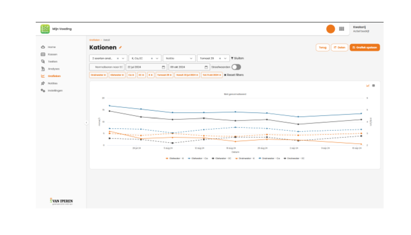Screen dimensions: 411x235
Task: Open the 'K, Ca, EC' dropdown
Action: (157, 58)
